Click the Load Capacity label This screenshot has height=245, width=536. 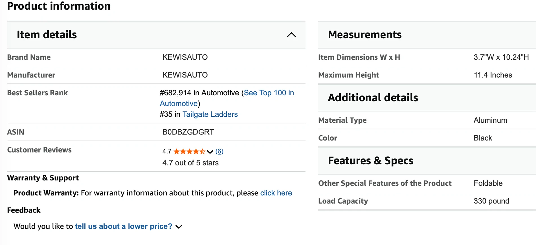click(x=343, y=201)
